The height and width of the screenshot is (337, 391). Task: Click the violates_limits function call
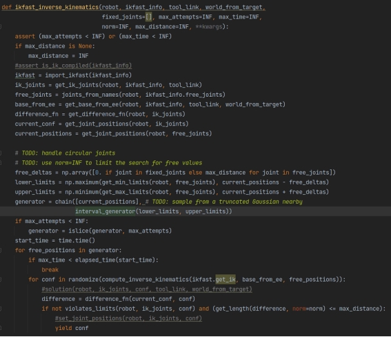coord(90,309)
